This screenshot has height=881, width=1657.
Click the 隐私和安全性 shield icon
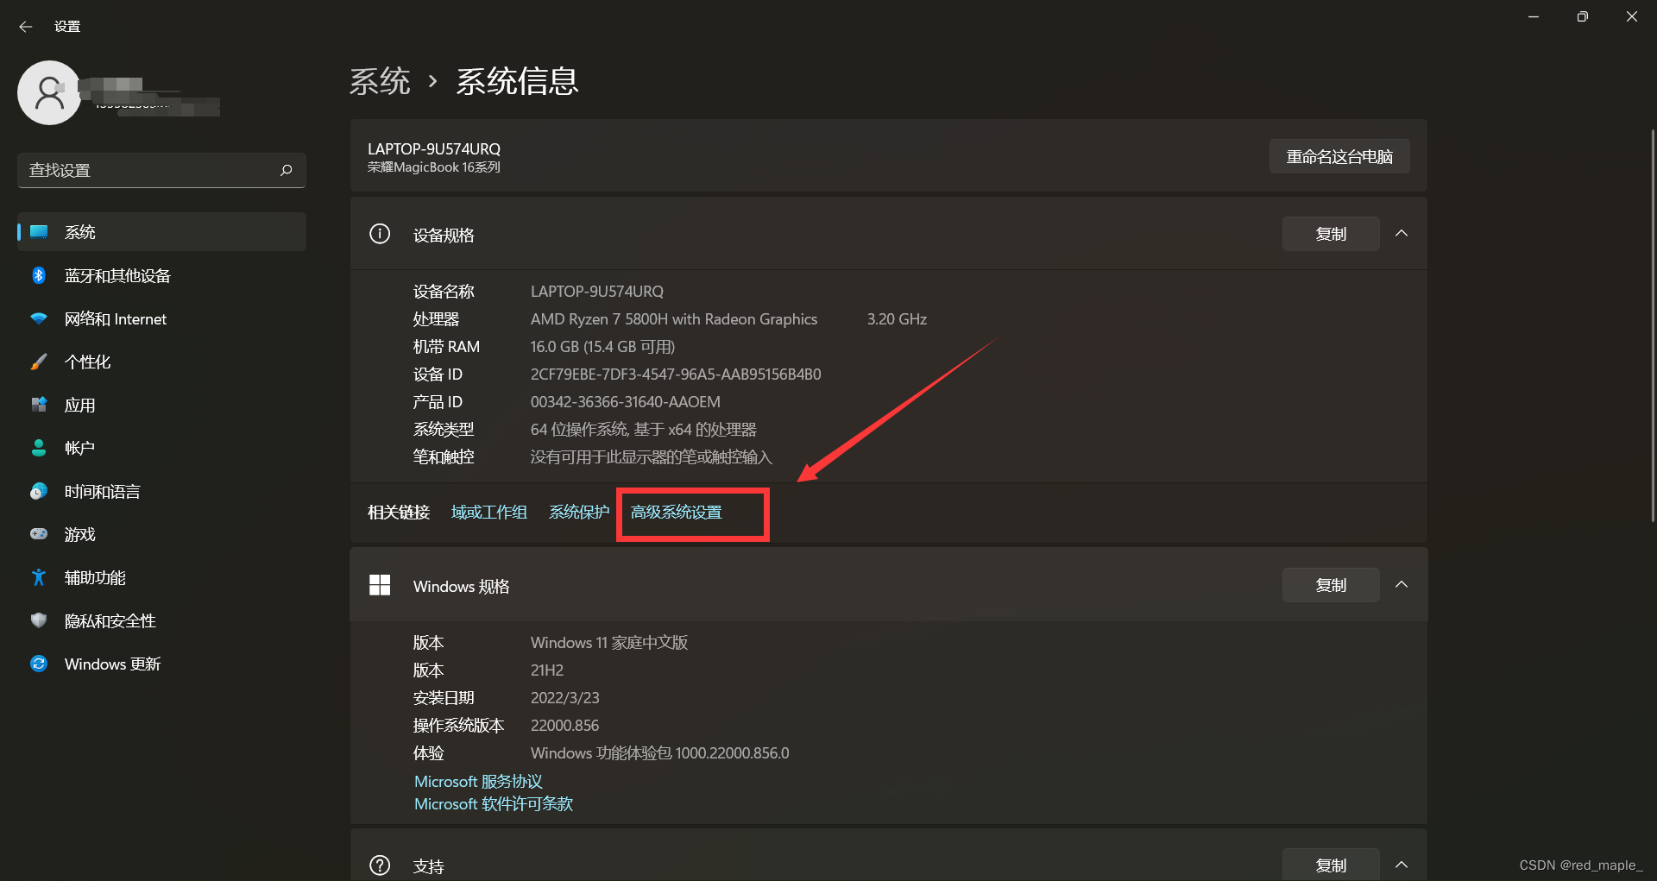pyautogui.click(x=39, y=620)
